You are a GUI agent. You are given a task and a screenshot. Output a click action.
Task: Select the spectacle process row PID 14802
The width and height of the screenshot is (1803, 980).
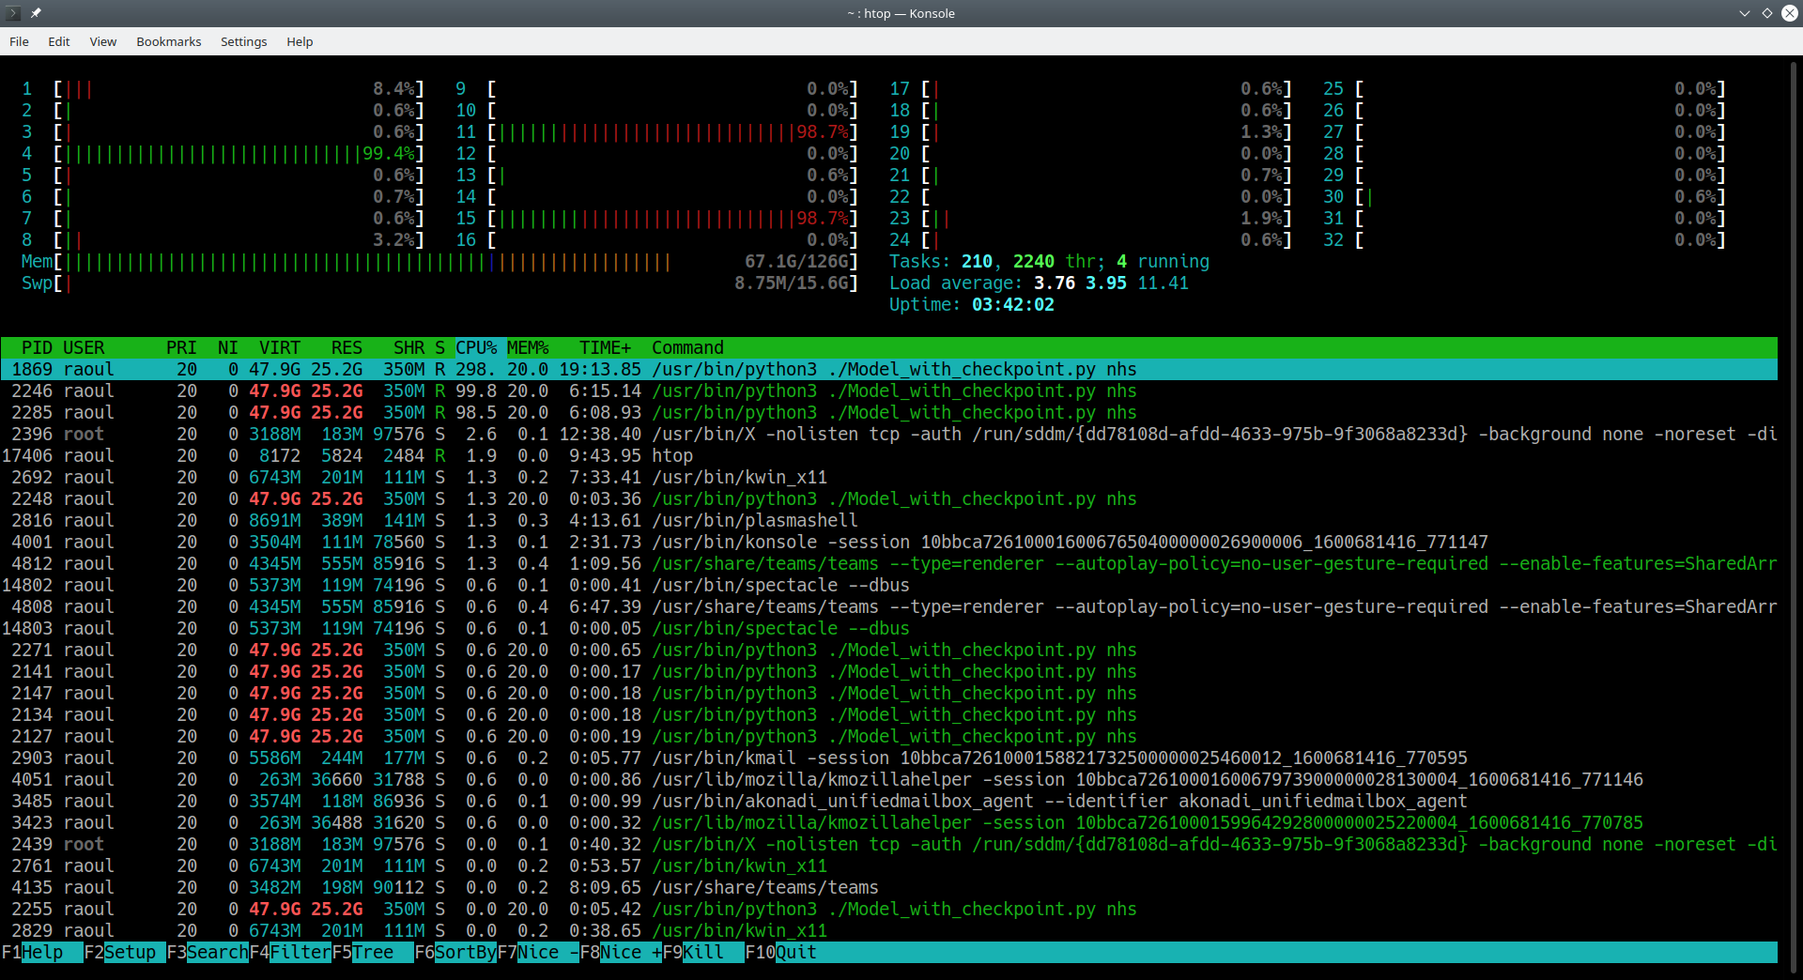pos(889,585)
